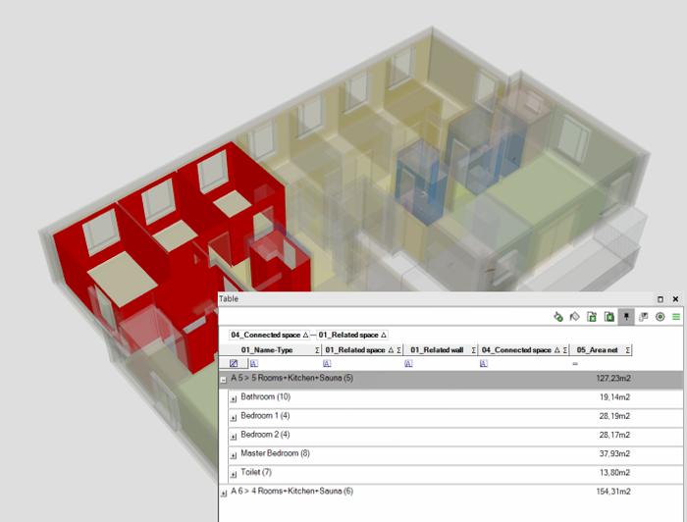The width and height of the screenshot is (687, 522).
Task: Select the Toilet (7) row text
Action: click(256, 472)
